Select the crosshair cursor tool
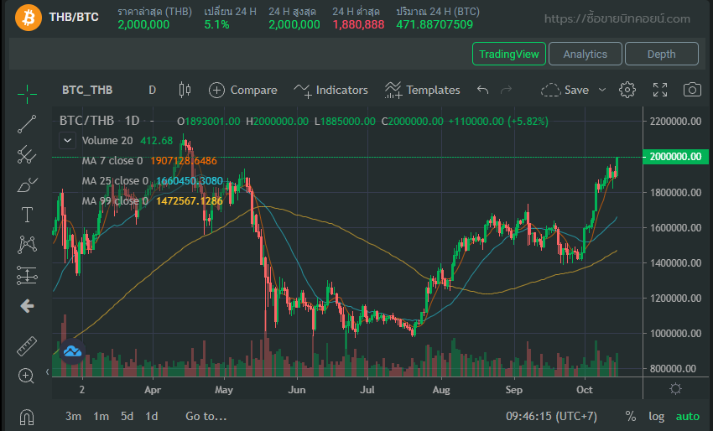The width and height of the screenshot is (713, 431). pyautogui.click(x=27, y=94)
